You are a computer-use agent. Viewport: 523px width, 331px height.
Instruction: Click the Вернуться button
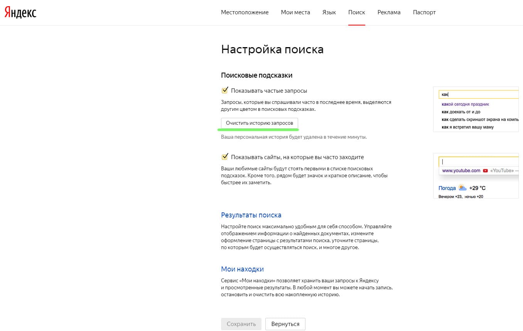tap(285, 324)
